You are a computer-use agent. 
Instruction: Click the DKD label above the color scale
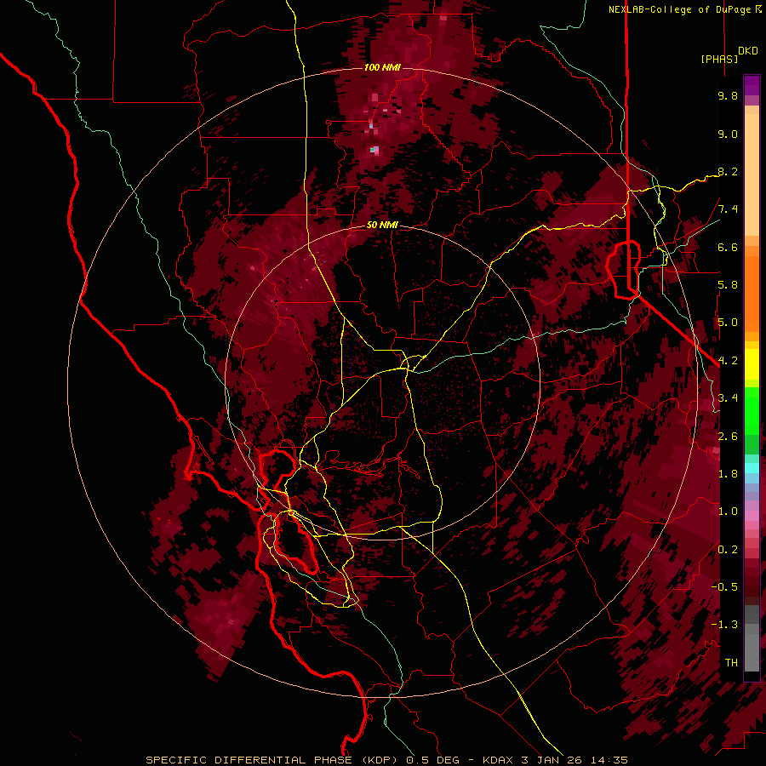point(748,51)
